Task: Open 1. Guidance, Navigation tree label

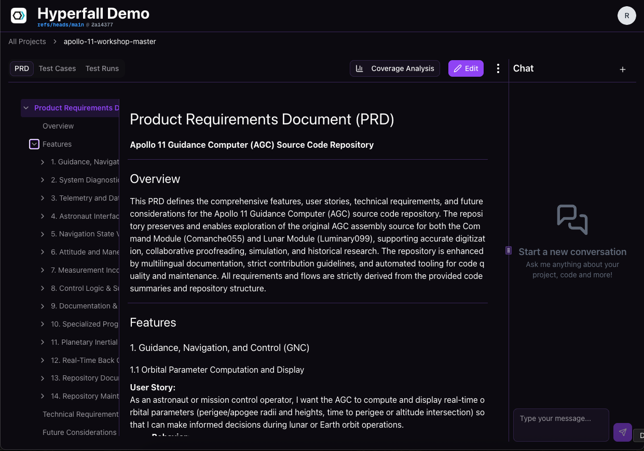Action: pyautogui.click(x=85, y=162)
